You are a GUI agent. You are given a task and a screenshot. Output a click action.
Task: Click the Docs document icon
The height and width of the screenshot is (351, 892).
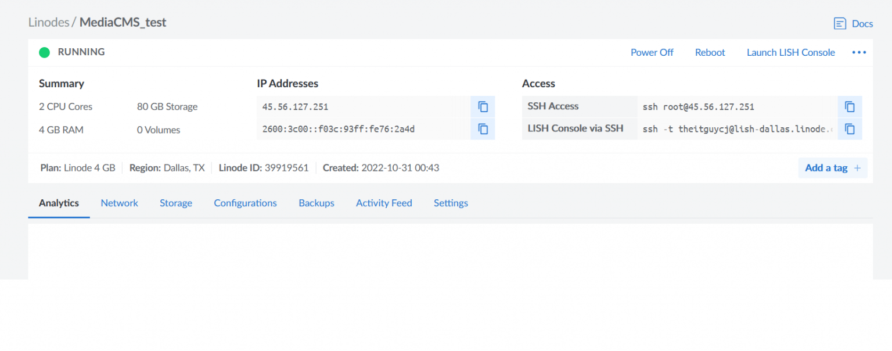tap(840, 23)
